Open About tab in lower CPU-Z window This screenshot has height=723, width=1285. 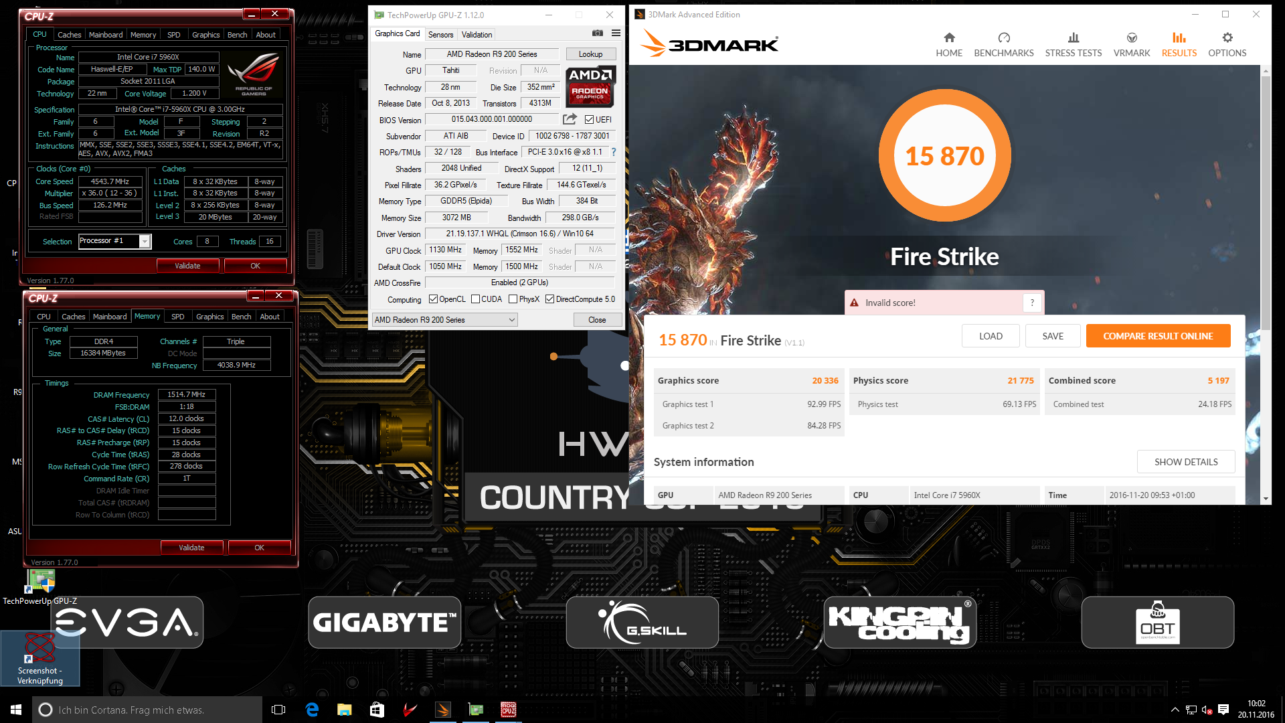tap(270, 317)
